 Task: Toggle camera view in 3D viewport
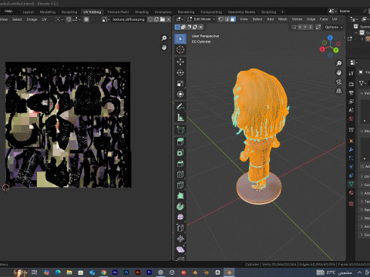pos(339,82)
